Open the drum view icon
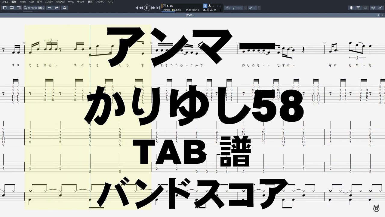The width and height of the screenshot is (385, 217). point(365,8)
